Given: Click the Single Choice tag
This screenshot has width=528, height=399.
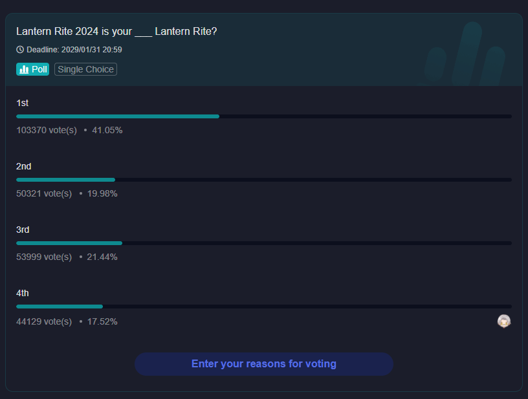Looking at the screenshot, I should click(86, 69).
